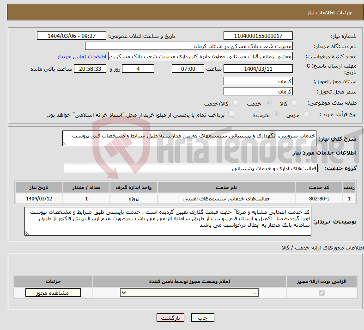Click the الزامی بودن ارائه مجوز header

coord(322,281)
